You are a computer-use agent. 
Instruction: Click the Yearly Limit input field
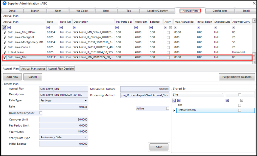[x=64, y=132]
